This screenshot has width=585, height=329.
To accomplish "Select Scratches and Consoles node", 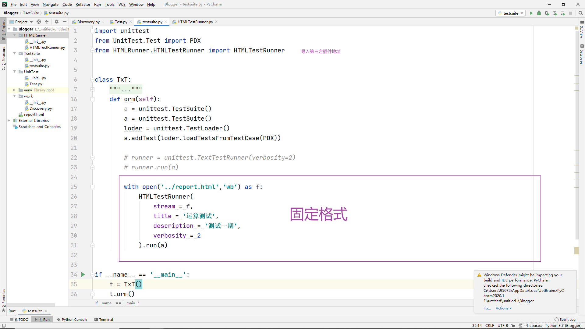I will point(40,127).
